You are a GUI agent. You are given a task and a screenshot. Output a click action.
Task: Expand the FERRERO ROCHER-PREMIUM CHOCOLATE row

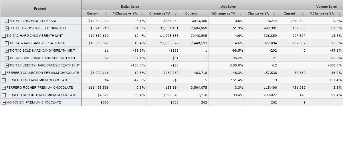click(x=4, y=88)
